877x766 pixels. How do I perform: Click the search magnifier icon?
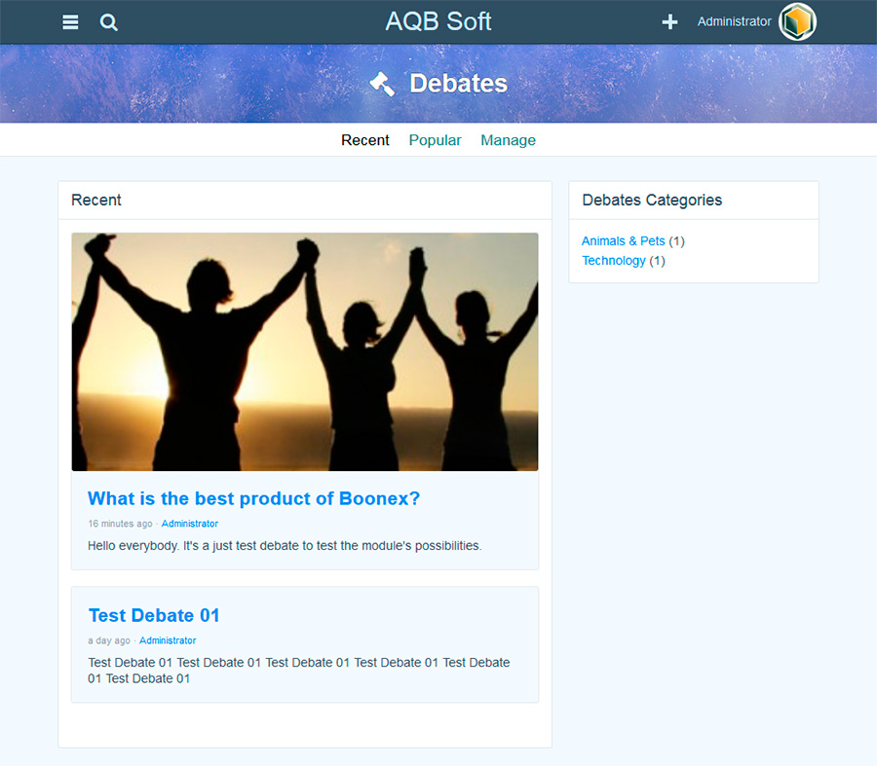click(x=109, y=22)
